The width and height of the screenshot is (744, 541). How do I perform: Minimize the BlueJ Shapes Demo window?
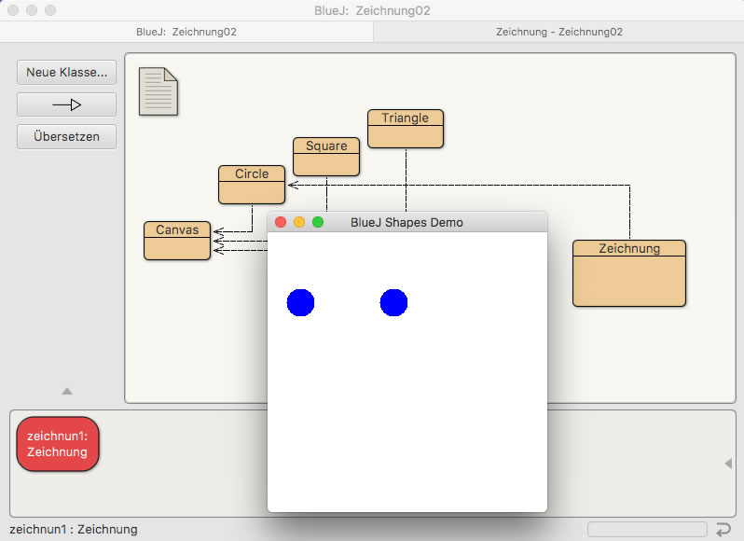[x=299, y=222]
